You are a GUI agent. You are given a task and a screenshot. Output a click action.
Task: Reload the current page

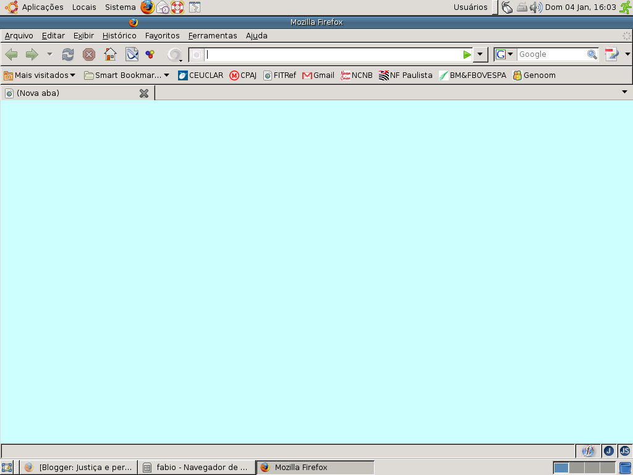pyautogui.click(x=68, y=54)
